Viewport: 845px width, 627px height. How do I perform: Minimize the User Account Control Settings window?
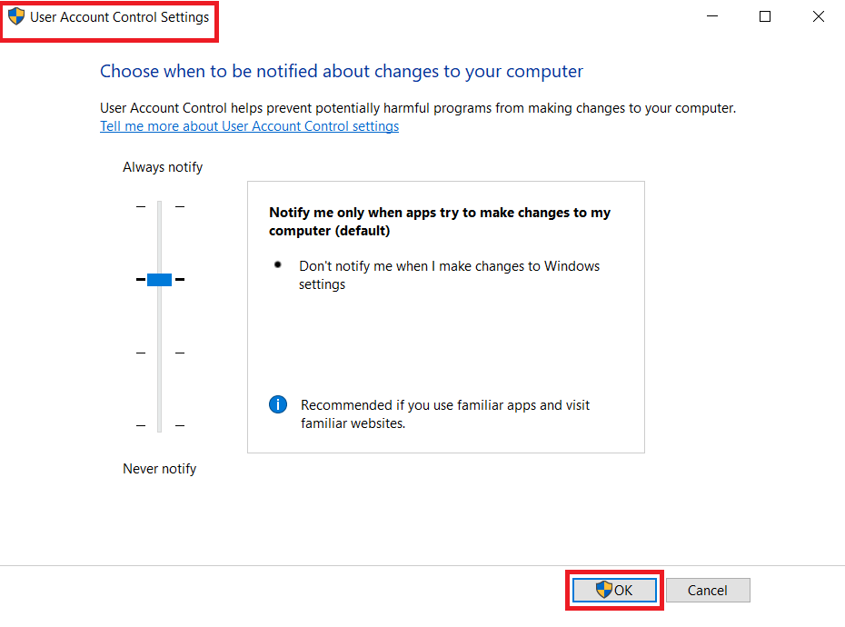(x=712, y=16)
